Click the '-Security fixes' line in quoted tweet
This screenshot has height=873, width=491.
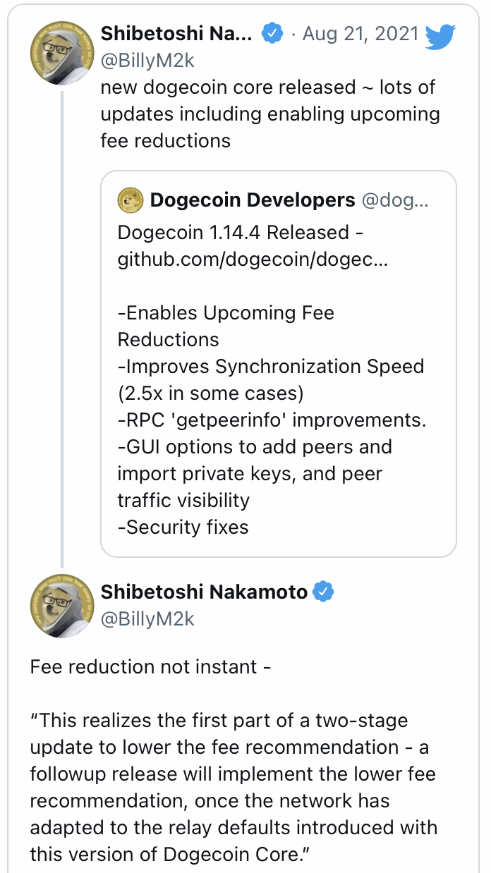click(x=183, y=527)
